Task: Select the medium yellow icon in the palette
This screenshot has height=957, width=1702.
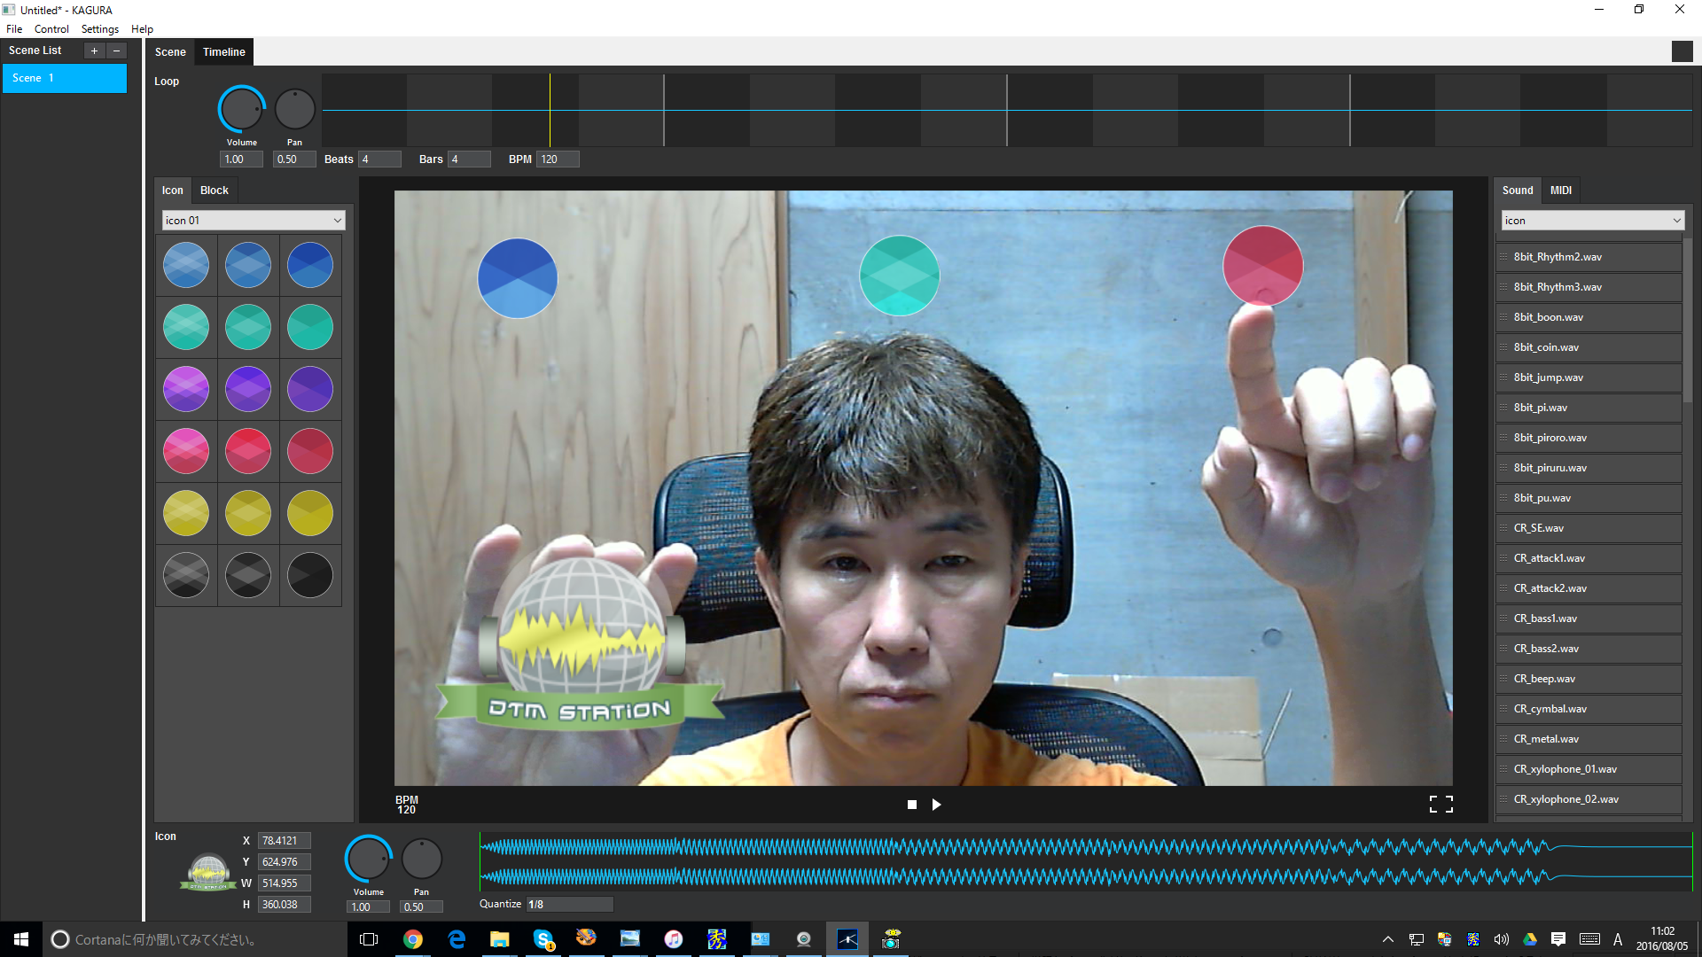Action: (x=248, y=513)
